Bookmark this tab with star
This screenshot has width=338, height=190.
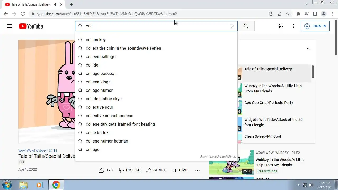coord(288,14)
